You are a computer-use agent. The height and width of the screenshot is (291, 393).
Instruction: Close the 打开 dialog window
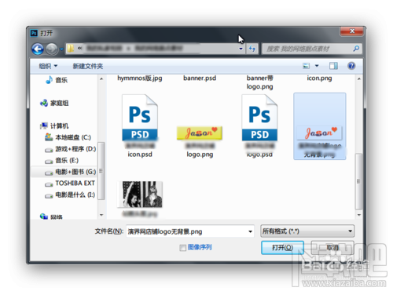pyautogui.click(x=352, y=31)
